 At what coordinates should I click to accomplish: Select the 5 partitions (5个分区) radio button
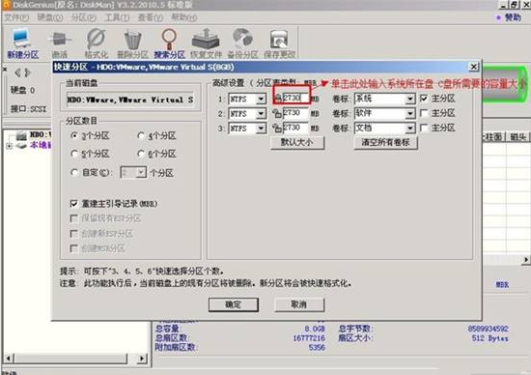(x=74, y=154)
